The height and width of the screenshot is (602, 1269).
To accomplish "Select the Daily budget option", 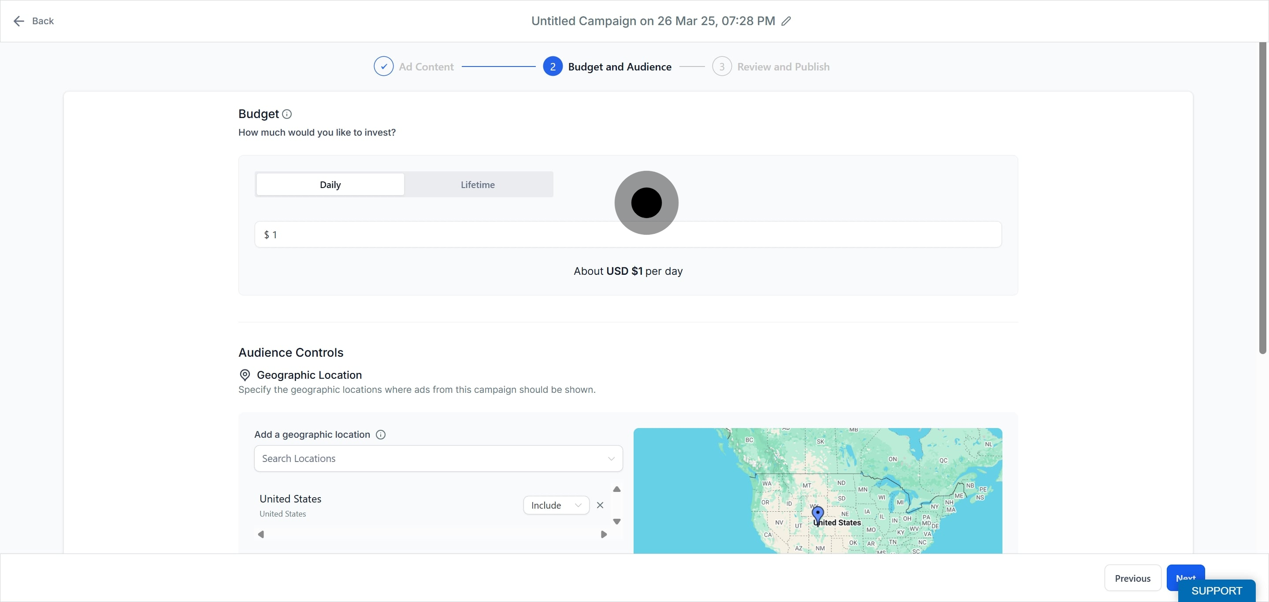I will click(330, 185).
